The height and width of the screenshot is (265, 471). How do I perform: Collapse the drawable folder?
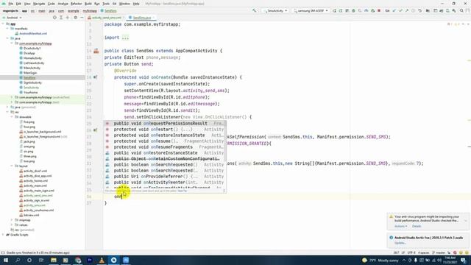point(12,117)
